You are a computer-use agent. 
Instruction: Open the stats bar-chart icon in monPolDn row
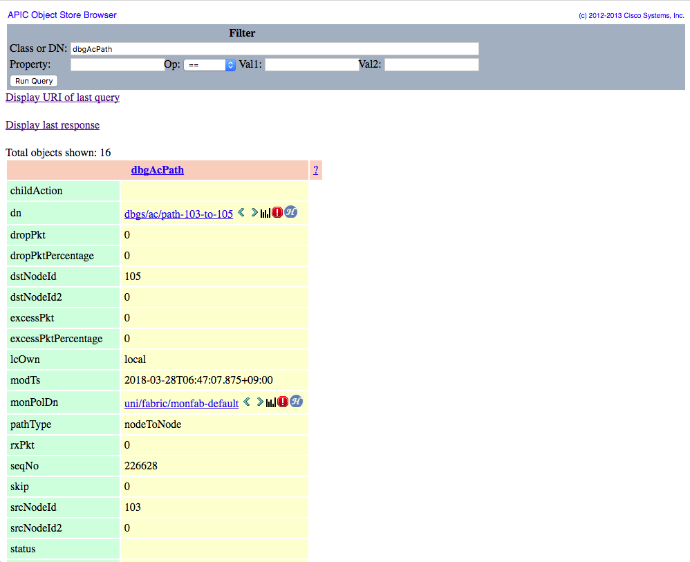pos(271,403)
